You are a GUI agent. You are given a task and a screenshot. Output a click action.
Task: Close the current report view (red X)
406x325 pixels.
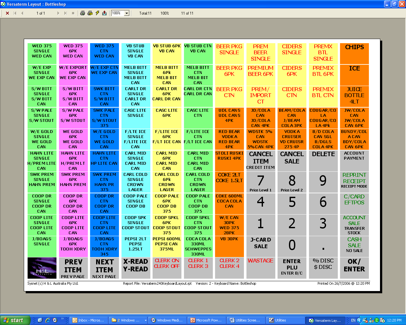7,13
